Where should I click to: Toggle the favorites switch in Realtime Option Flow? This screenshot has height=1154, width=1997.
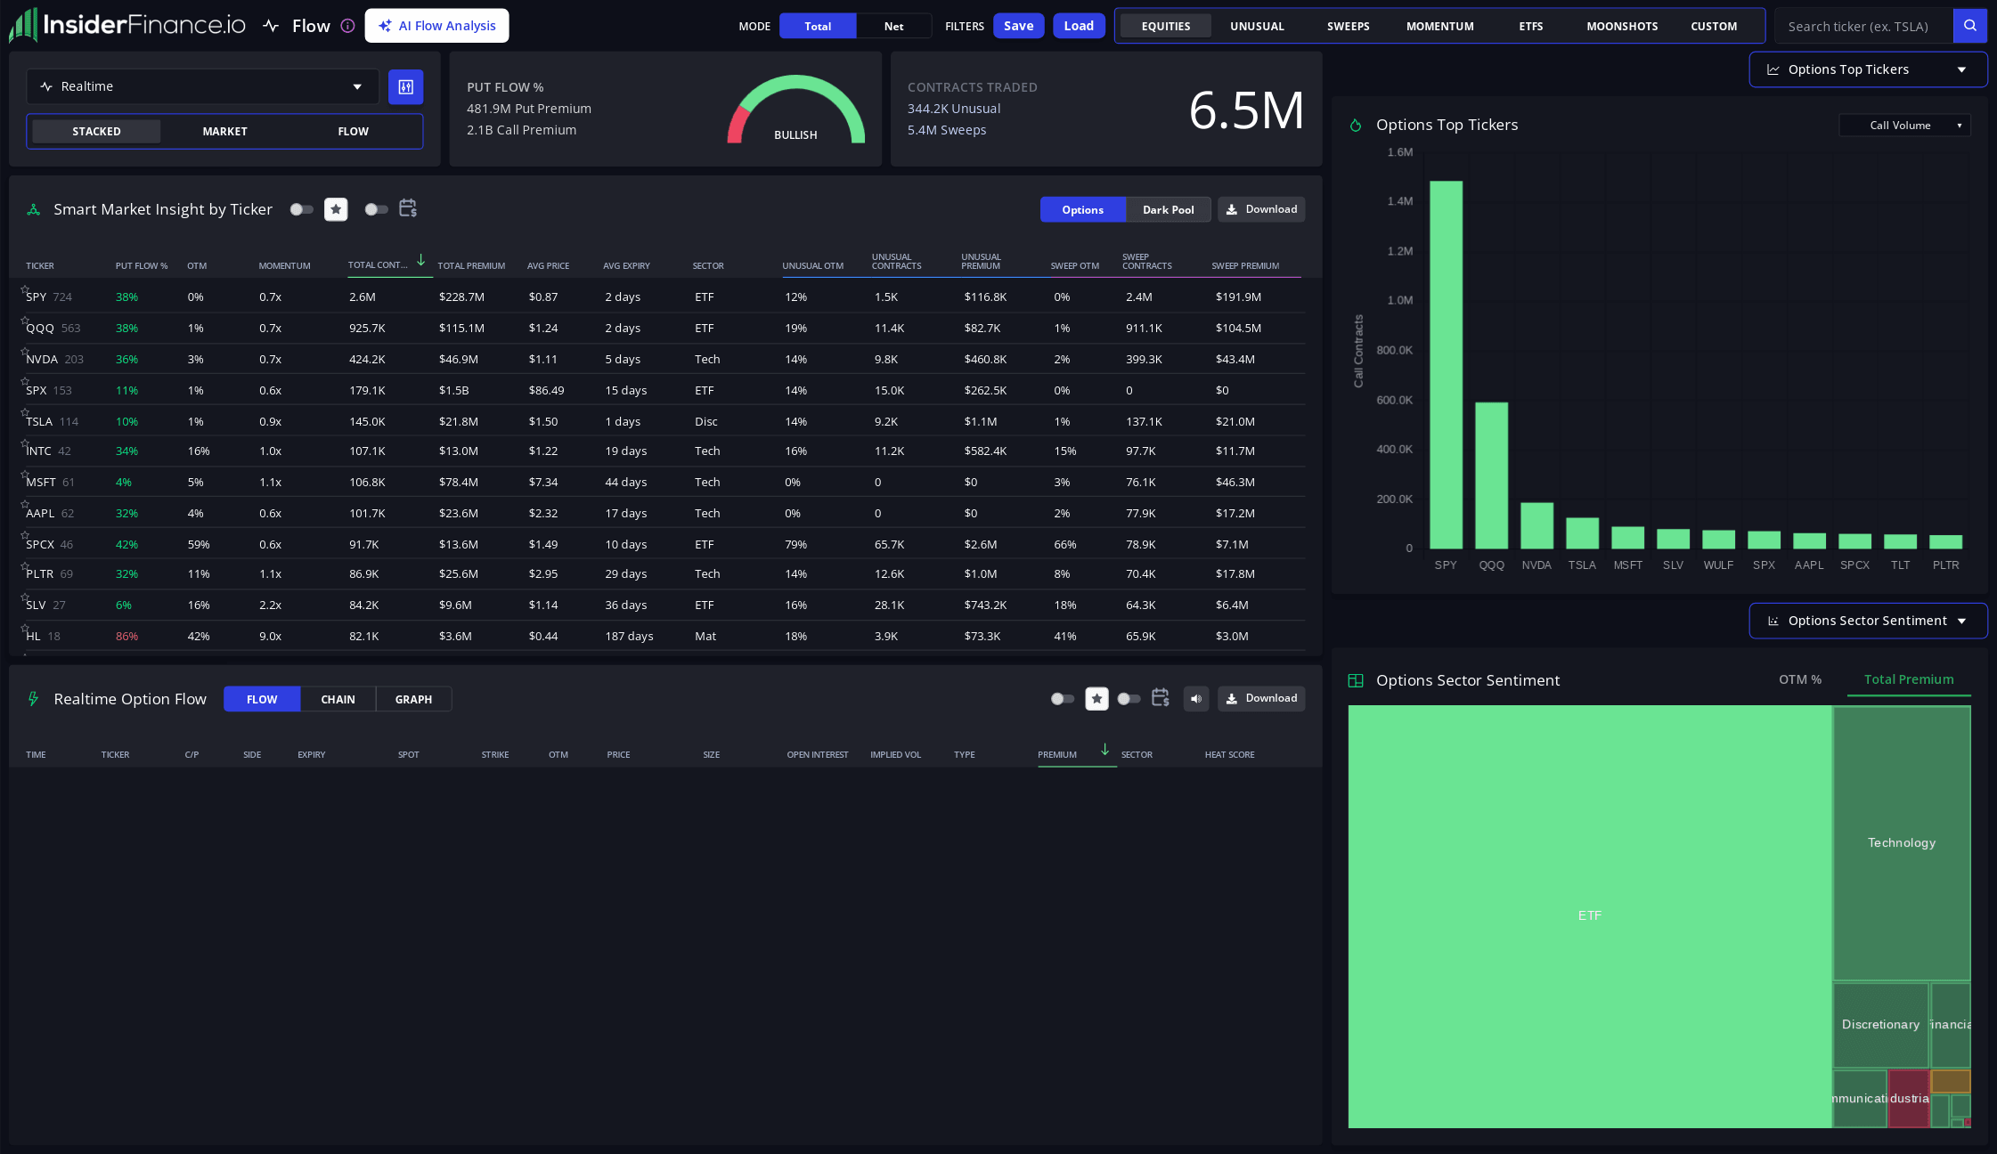[1062, 699]
